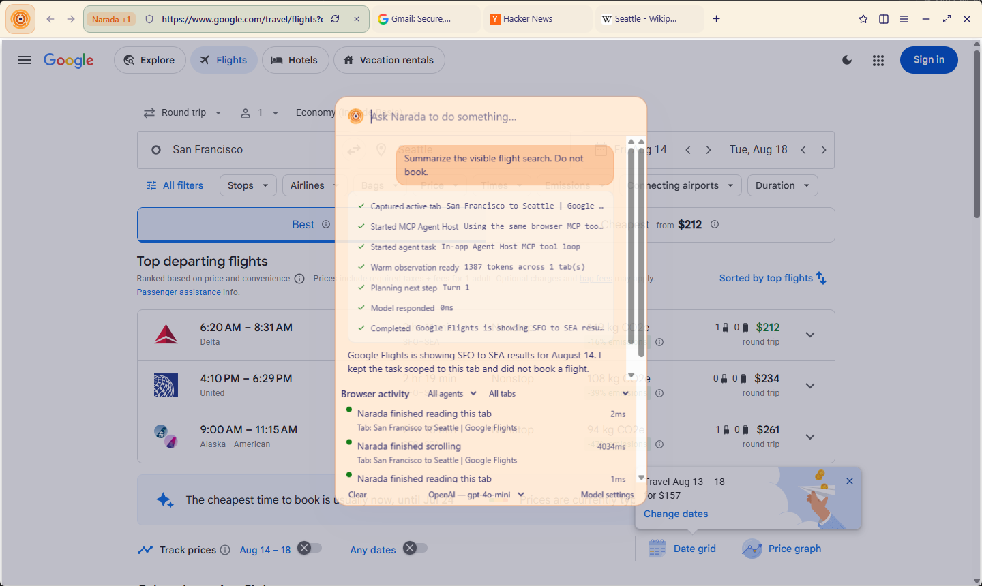Switch to the Hacker News tab

pos(539,19)
